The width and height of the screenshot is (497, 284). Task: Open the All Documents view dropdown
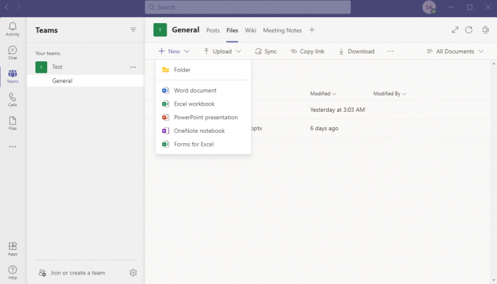(x=455, y=51)
